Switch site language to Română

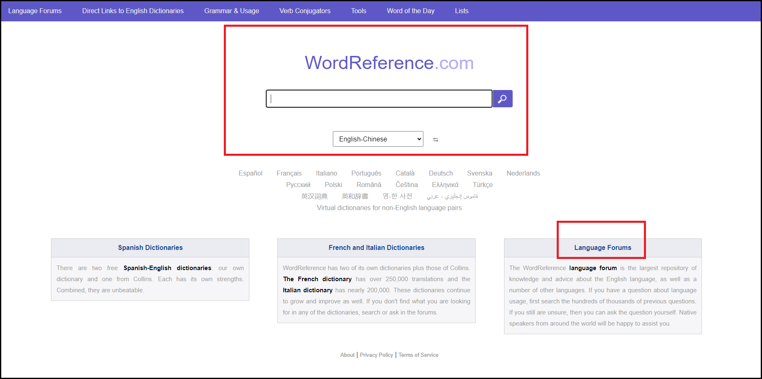(x=369, y=185)
